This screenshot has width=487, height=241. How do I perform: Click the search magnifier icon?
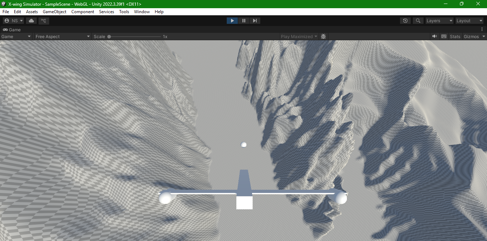point(418,21)
